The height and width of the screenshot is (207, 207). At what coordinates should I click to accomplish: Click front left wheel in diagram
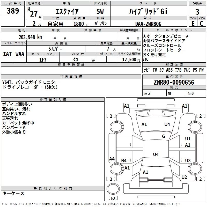[x=117, y=127]
